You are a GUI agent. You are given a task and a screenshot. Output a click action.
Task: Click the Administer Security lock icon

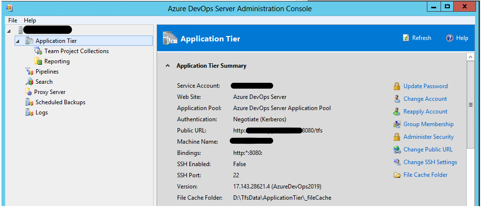point(397,137)
